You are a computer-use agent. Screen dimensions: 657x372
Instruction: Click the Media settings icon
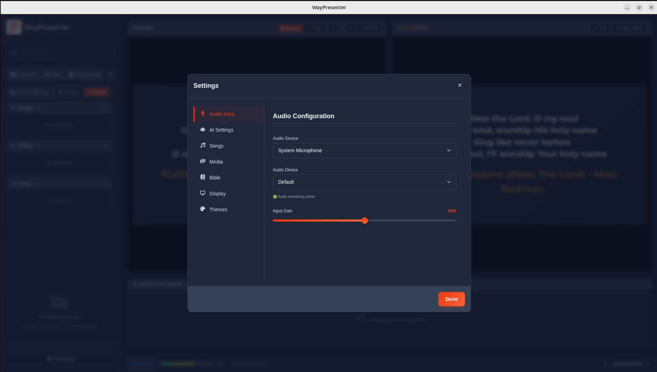pyautogui.click(x=202, y=161)
